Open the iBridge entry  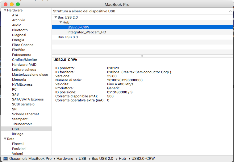point(18,134)
